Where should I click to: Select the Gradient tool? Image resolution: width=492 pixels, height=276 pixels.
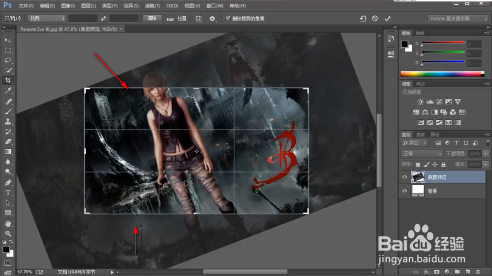(8, 152)
